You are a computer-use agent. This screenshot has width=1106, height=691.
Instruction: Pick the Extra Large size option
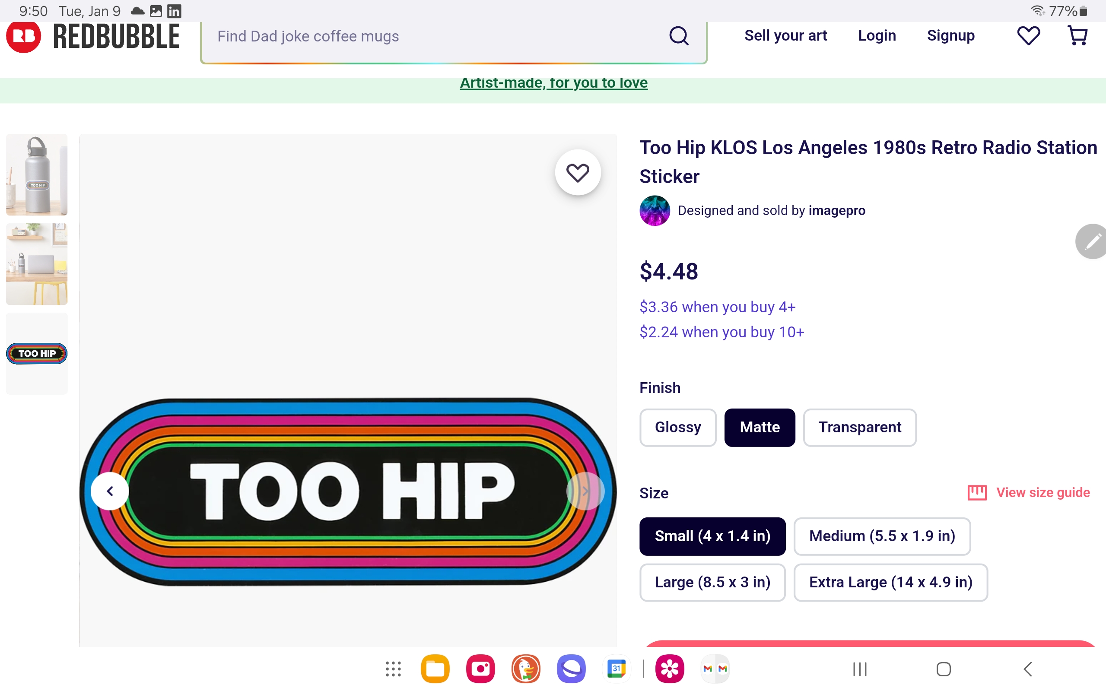pos(890,582)
